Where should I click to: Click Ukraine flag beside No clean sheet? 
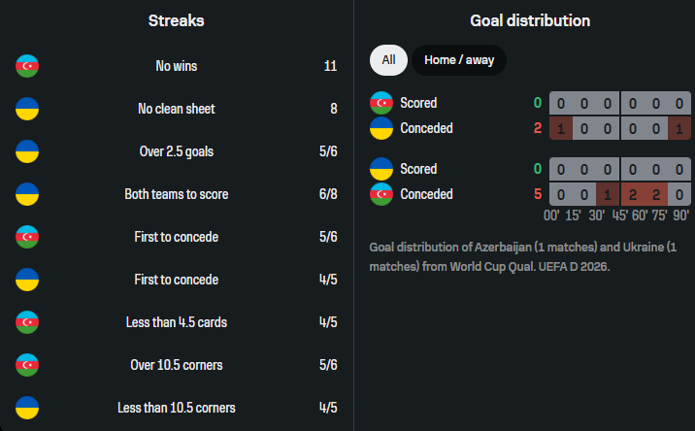point(26,109)
